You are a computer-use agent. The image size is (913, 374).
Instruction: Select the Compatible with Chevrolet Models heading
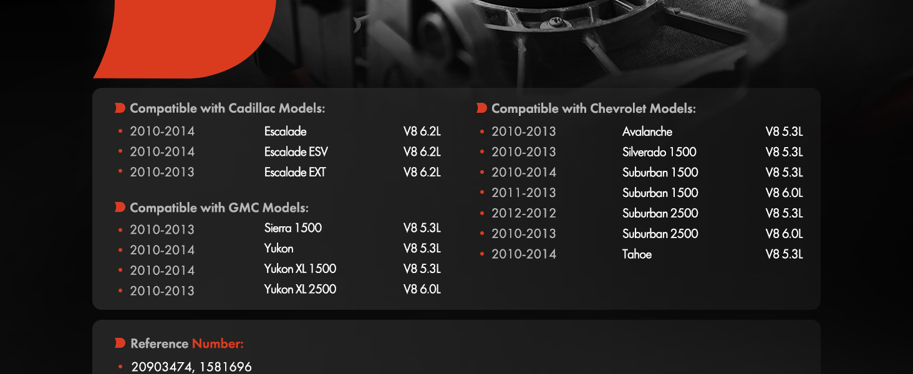pos(594,108)
